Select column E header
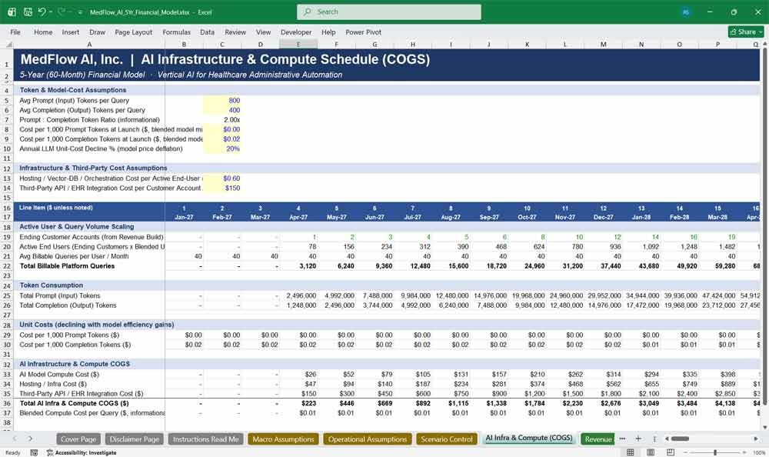The image size is (769, 457). [x=298, y=44]
